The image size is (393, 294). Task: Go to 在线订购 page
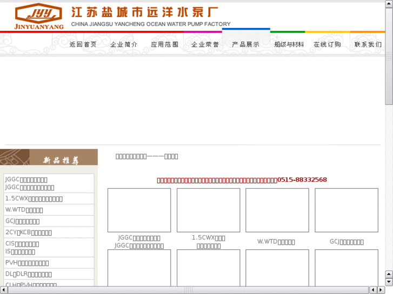pyautogui.click(x=328, y=45)
